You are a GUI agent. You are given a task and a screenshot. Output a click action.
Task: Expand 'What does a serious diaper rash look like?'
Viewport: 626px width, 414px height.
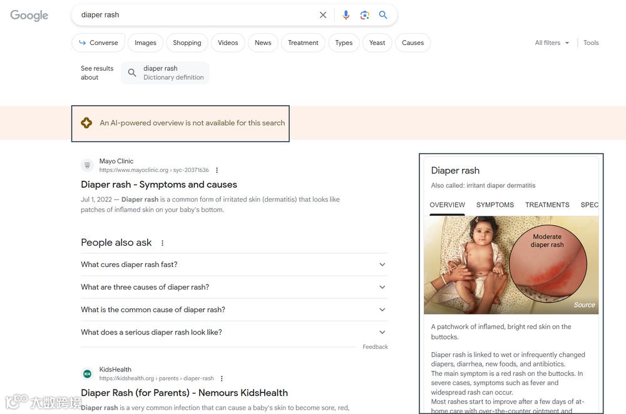(x=234, y=332)
